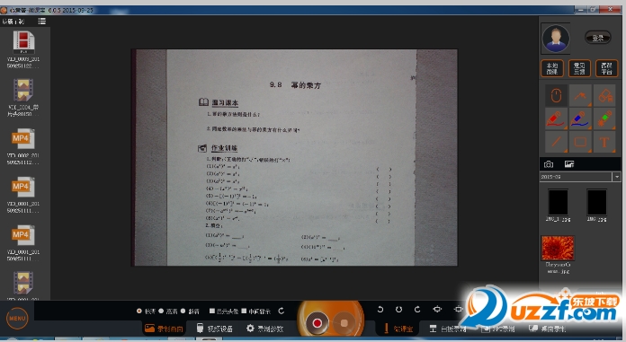Select the straight line tool

pos(556,142)
